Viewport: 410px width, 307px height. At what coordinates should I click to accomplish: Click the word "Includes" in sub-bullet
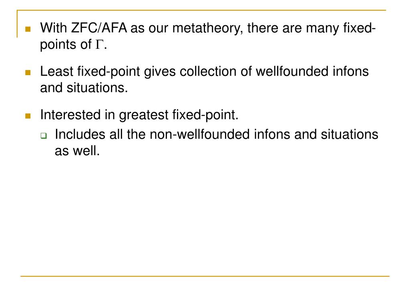tap(80, 134)
